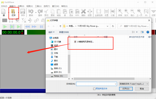Click the Pause playback button
This screenshot has width=156, height=99.
(41, 27)
